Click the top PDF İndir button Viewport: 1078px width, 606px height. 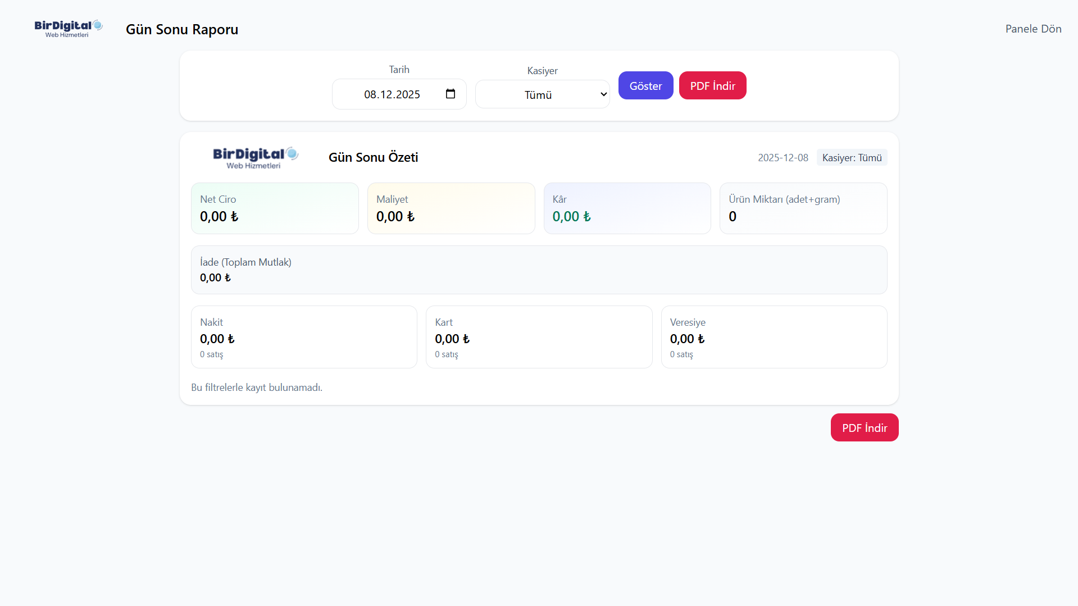(712, 85)
